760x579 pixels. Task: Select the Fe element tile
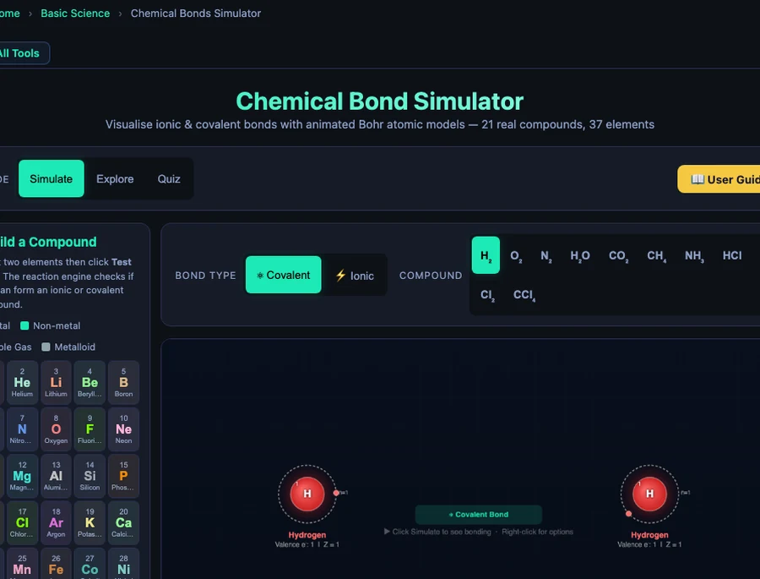click(57, 564)
